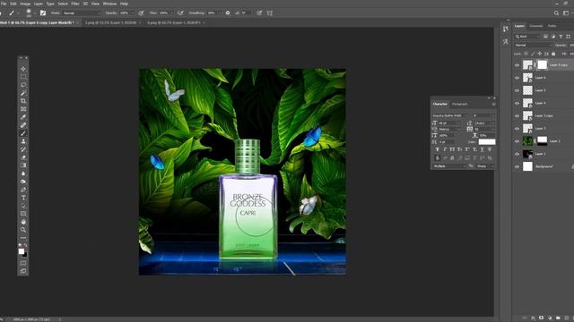The width and height of the screenshot is (574, 322).
Task: Select the Path Selection tool
Action: coord(23,206)
